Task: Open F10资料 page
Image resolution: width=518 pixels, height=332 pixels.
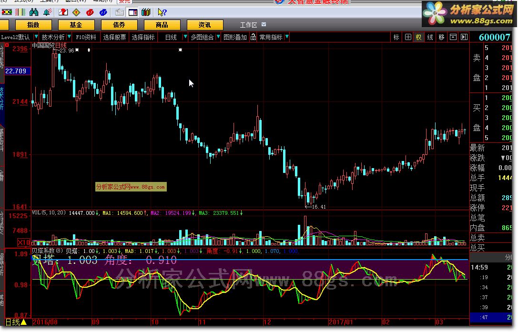Action: click(x=86, y=37)
